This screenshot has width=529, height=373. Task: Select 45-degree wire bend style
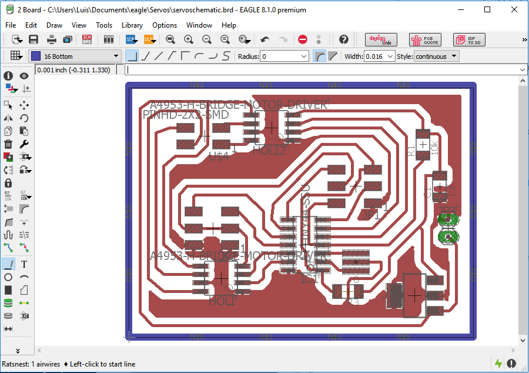145,56
